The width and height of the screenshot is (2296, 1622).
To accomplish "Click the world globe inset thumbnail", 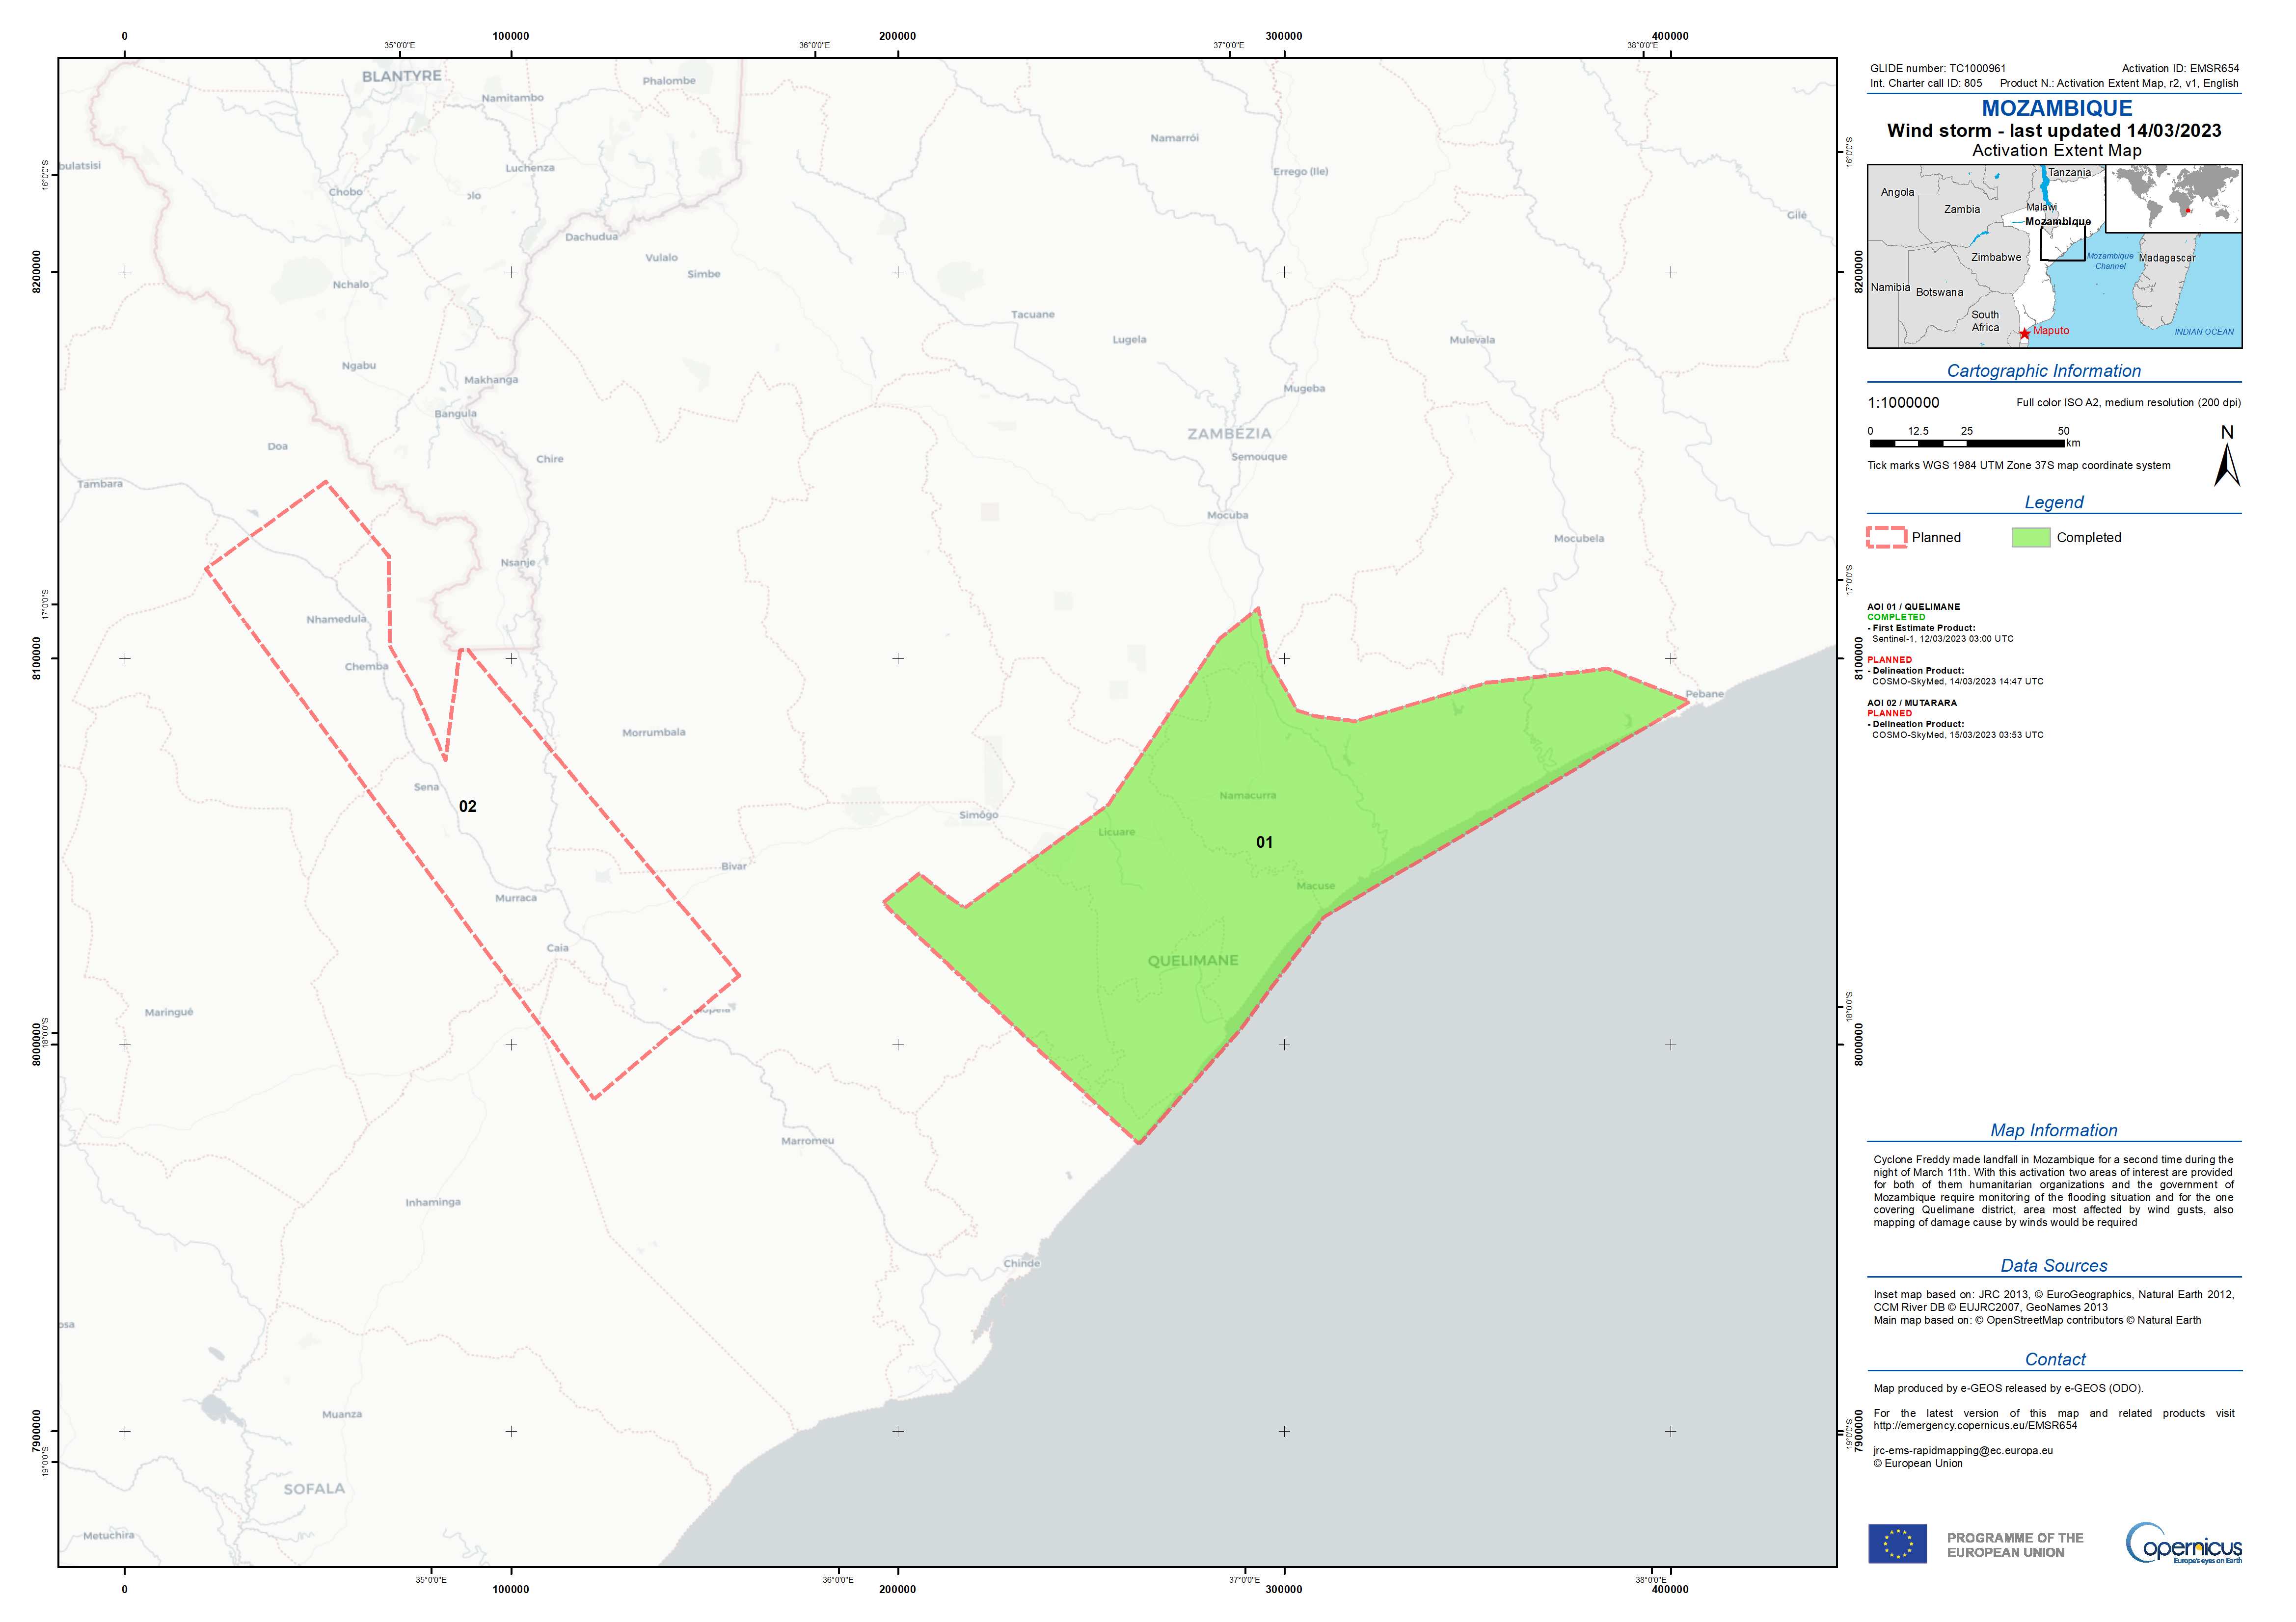I will point(2173,198).
